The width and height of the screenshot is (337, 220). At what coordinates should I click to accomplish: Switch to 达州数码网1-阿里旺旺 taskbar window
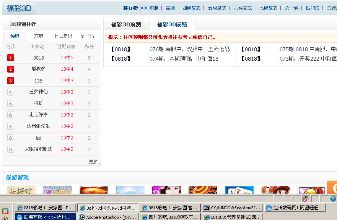(295, 208)
